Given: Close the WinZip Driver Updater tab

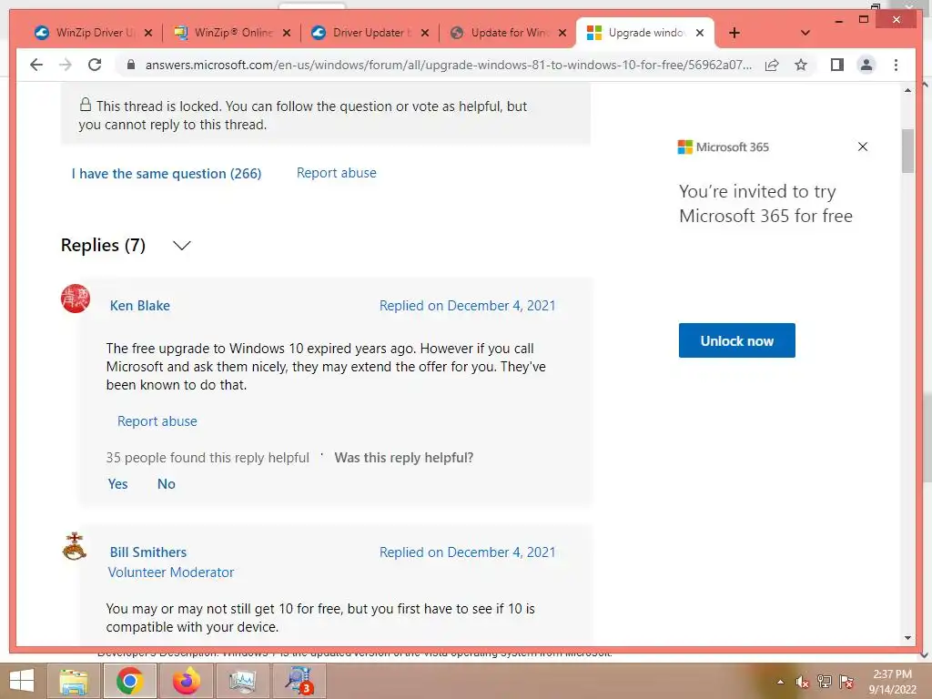Looking at the screenshot, I should pos(148,33).
